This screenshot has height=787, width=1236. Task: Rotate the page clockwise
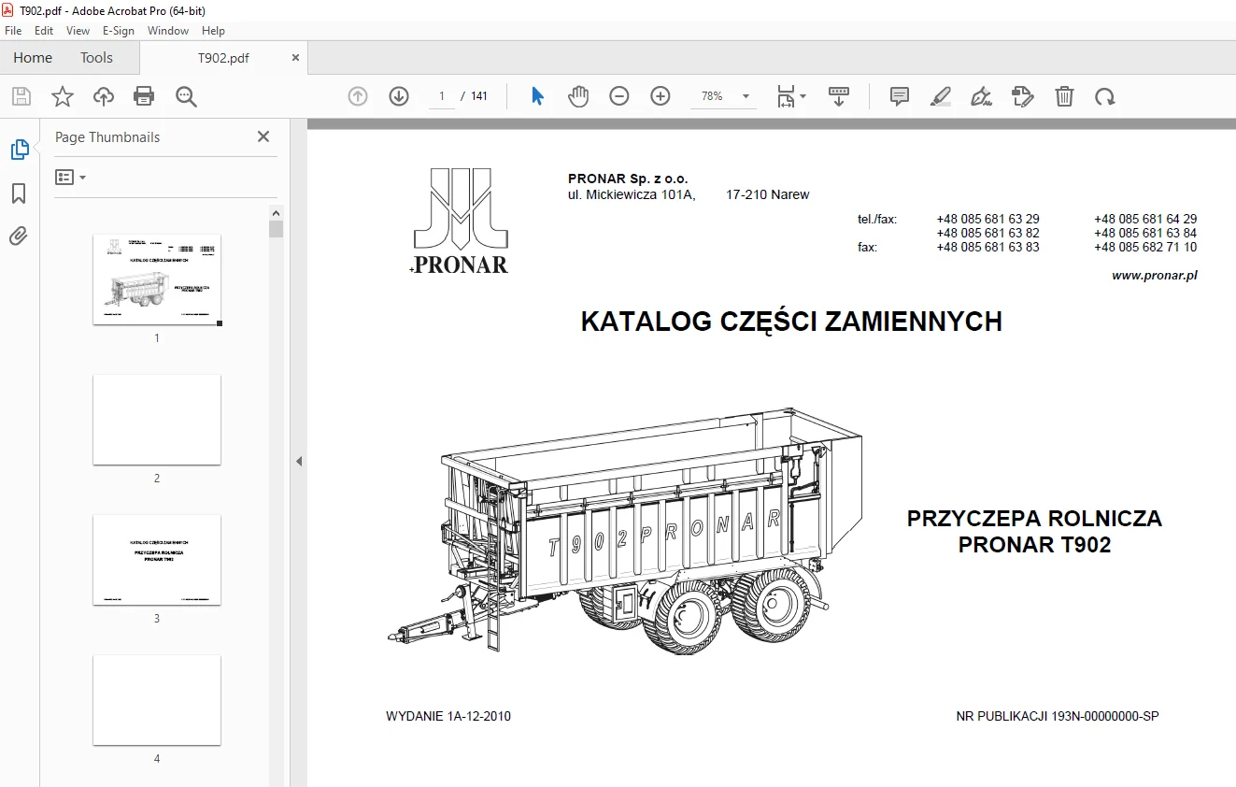pyautogui.click(x=1105, y=96)
